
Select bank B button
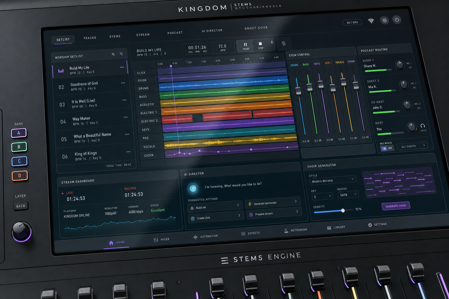tap(19, 147)
